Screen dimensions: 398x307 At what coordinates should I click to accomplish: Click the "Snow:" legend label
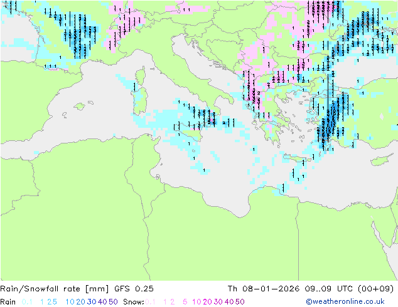(134, 302)
